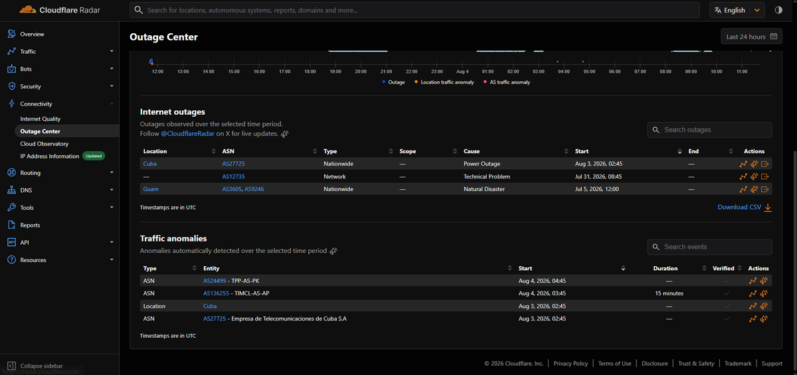Click megaphone icon in AS12735 outage row
The height and width of the screenshot is (375, 797).
pos(754,177)
